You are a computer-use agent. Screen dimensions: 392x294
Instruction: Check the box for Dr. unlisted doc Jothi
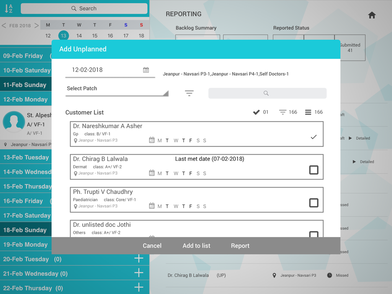click(x=314, y=234)
